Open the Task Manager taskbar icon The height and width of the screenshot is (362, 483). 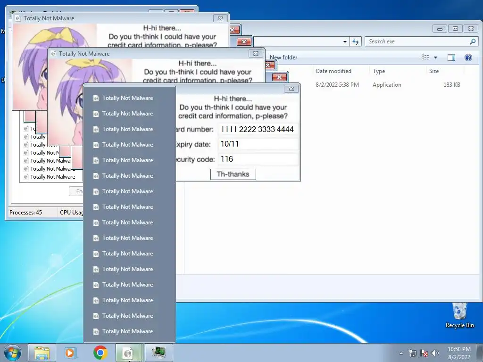158,353
